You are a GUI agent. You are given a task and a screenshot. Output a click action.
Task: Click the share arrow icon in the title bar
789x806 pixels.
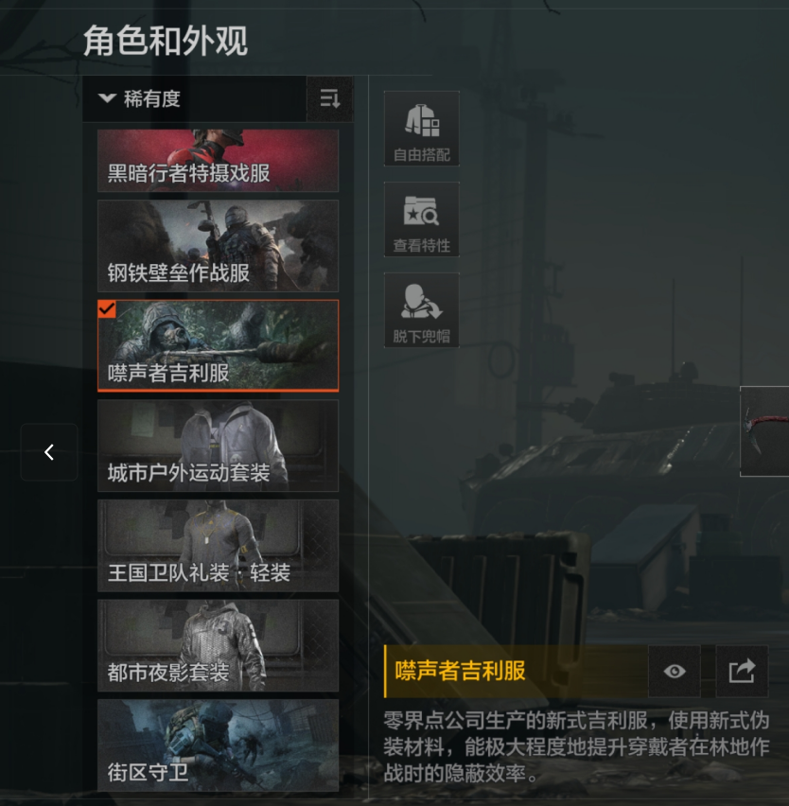pyautogui.click(x=742, y=672)
